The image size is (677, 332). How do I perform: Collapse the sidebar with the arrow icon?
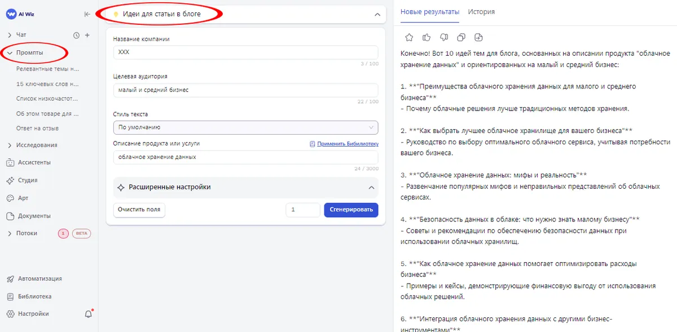pos(87,15)
